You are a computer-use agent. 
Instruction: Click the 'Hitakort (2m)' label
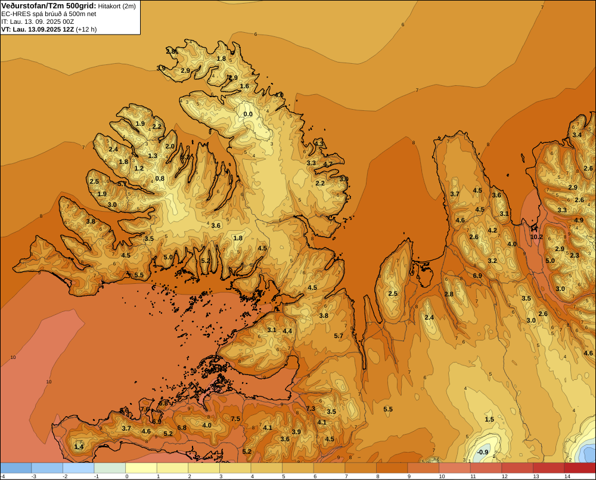pyautogui.click(x=117, y=6)
